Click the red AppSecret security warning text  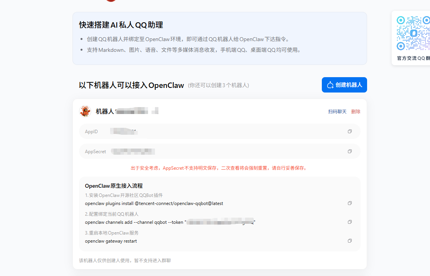[x=219, y=168]
